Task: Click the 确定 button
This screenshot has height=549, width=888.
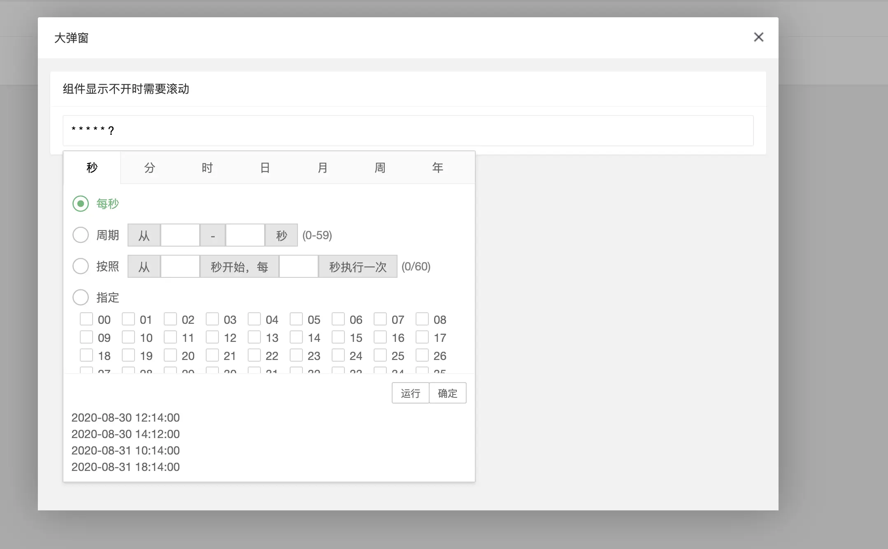Action: (448, 393)
